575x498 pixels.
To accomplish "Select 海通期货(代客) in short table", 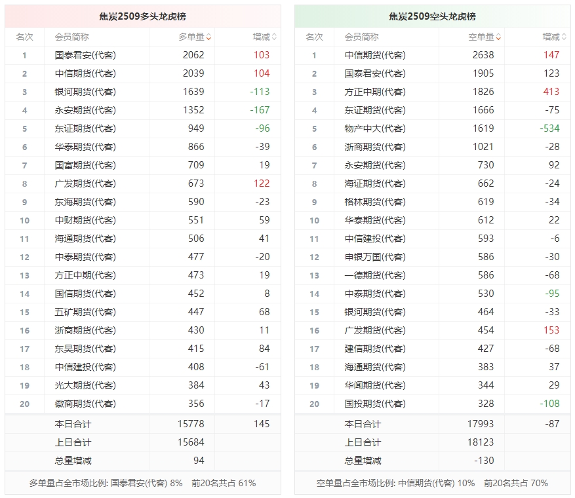I will 375,367.
